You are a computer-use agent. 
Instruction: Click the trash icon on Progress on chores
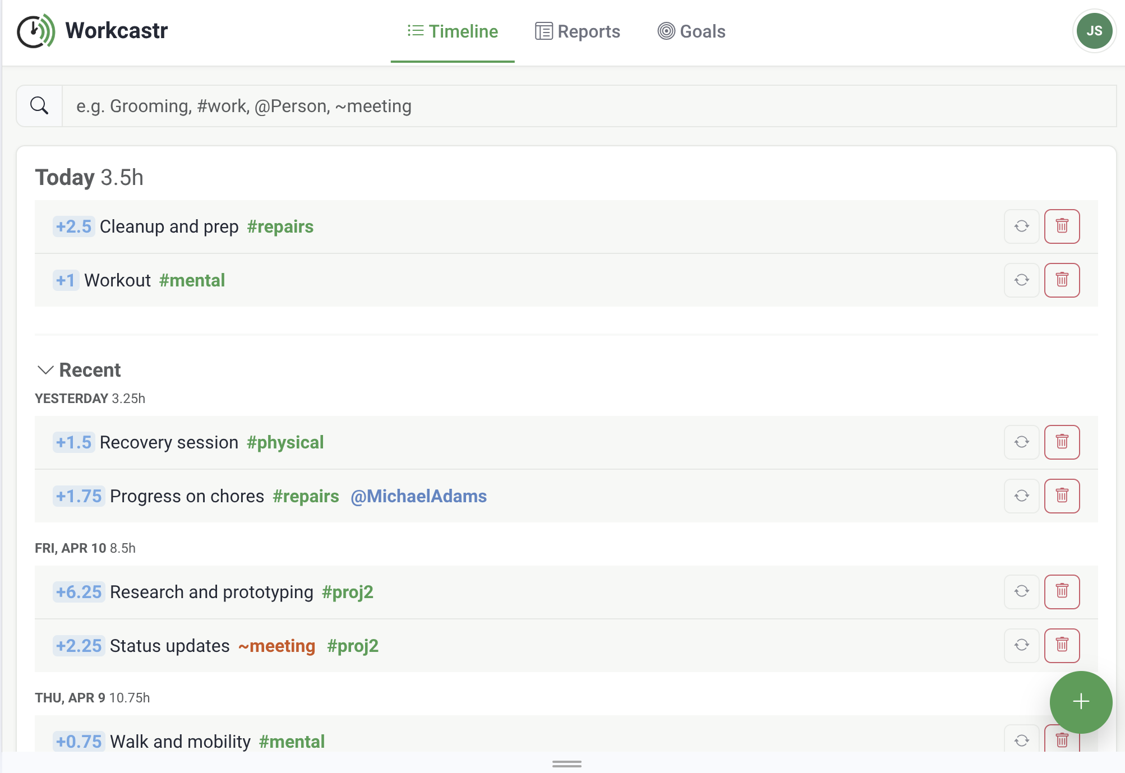pos(1062,496)
